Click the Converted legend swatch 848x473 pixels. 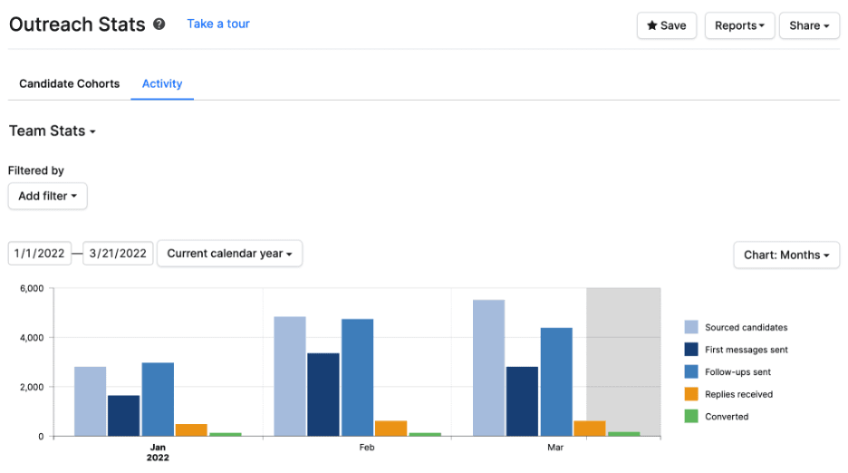point(691,416)
